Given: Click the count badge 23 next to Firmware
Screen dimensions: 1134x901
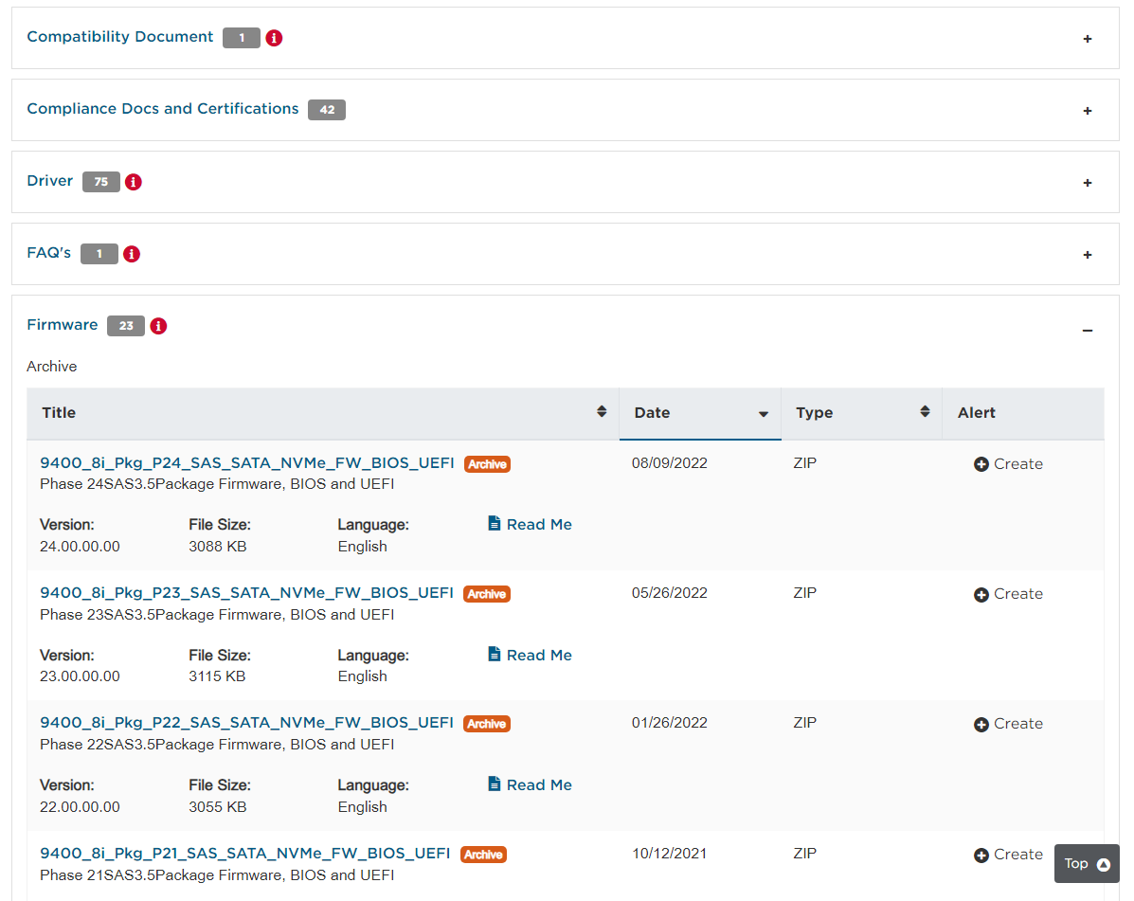Looking at the screenshot, I should (x=126, y=326).
